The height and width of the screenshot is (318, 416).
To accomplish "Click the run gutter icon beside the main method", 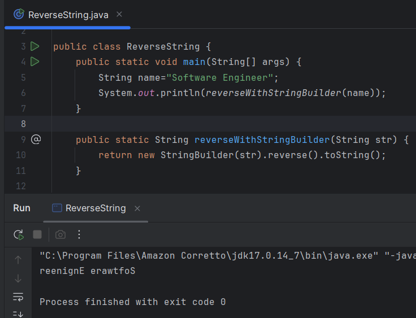I will (35, 62).
